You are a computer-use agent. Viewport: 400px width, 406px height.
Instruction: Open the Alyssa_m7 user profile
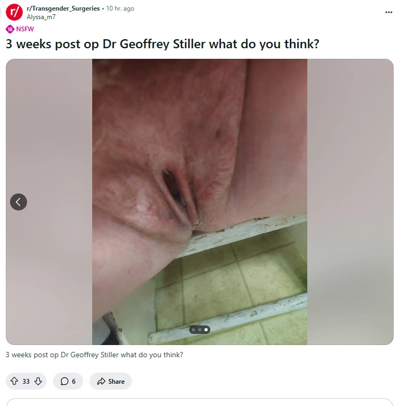pos(41,17)
